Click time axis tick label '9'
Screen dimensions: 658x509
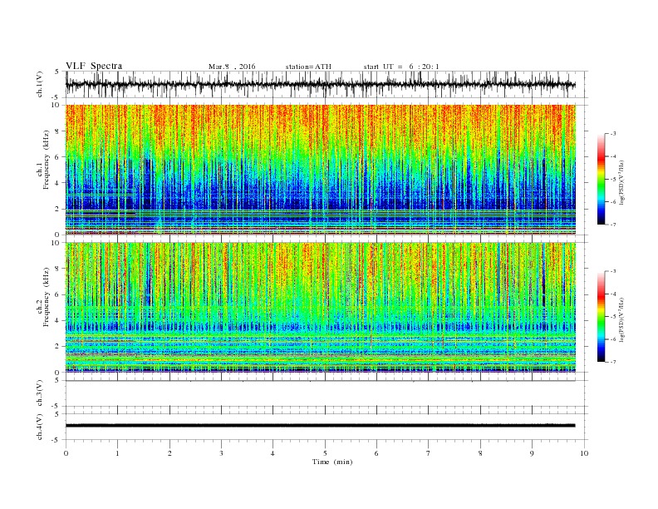[x=532, y=453]
